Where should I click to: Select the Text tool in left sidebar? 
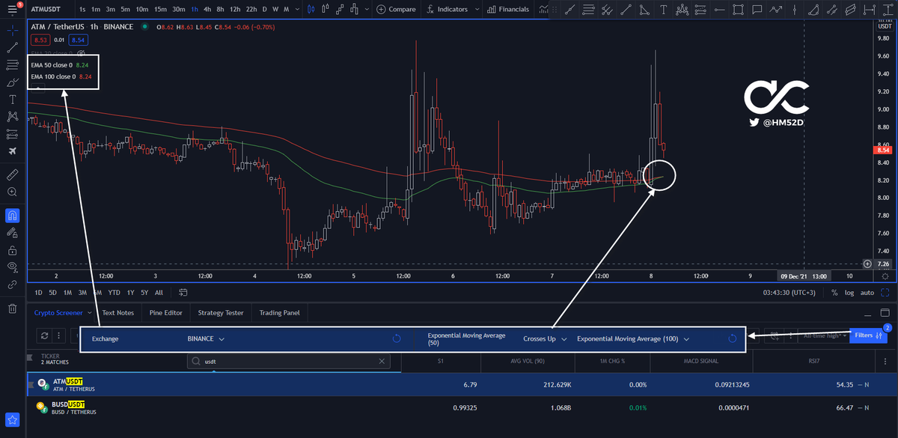(12, 100)
